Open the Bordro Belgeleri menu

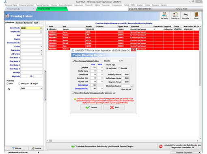[x=66, y=5]
